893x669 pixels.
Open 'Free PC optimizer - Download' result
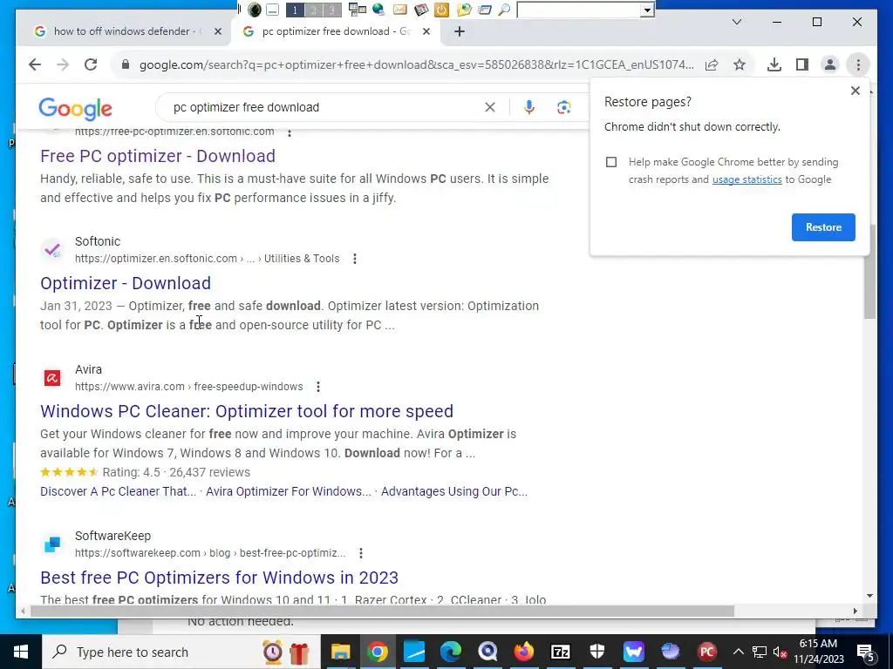(x=158, y=156)
